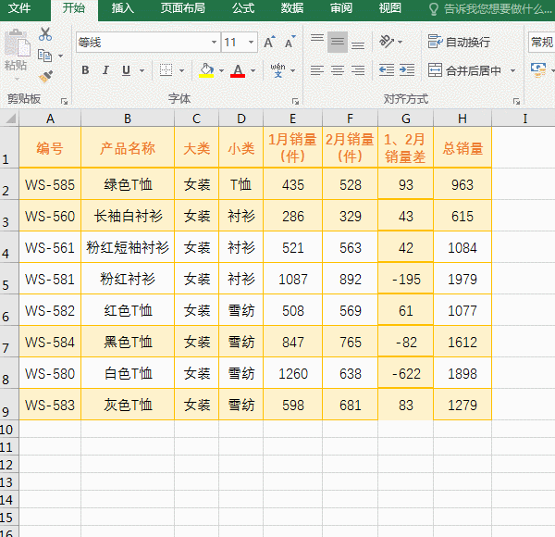Open alignment group dialog launcher

pyautogui.click(x=516, y=102)
